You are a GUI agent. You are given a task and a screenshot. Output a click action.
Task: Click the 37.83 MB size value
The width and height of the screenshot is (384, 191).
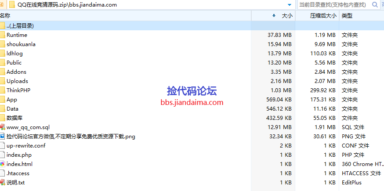[279, 35]
